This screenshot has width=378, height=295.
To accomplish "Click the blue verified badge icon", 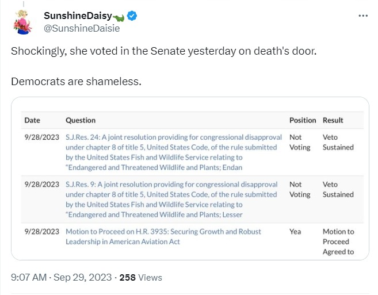I will [x=132, y=16].
